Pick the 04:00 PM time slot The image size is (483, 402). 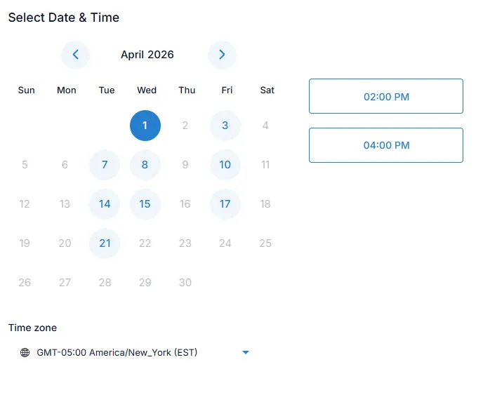(x=386, y=145)
